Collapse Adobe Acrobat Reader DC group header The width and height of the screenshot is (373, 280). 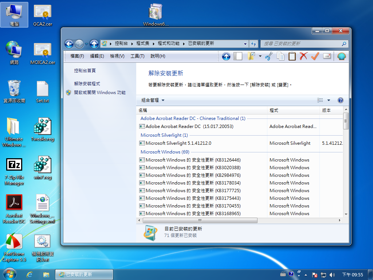(x=193, y=118)
